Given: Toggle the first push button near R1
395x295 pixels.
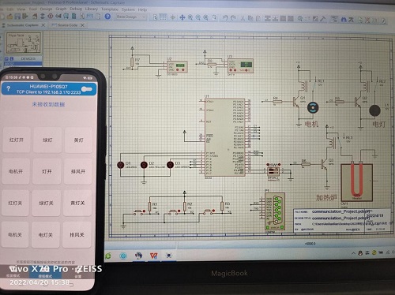Looking at the screenshot, I should pyautogui.click(x=138, y=211).
